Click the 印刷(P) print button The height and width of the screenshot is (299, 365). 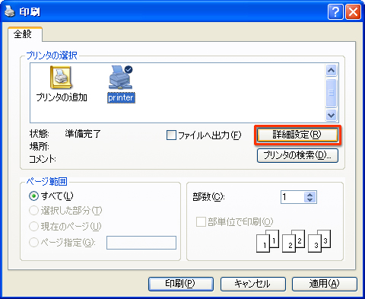(181, 284)
